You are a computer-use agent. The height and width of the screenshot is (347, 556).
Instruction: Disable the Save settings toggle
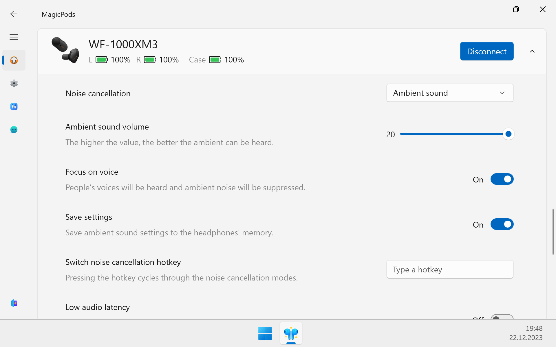[x=502, y=224]
